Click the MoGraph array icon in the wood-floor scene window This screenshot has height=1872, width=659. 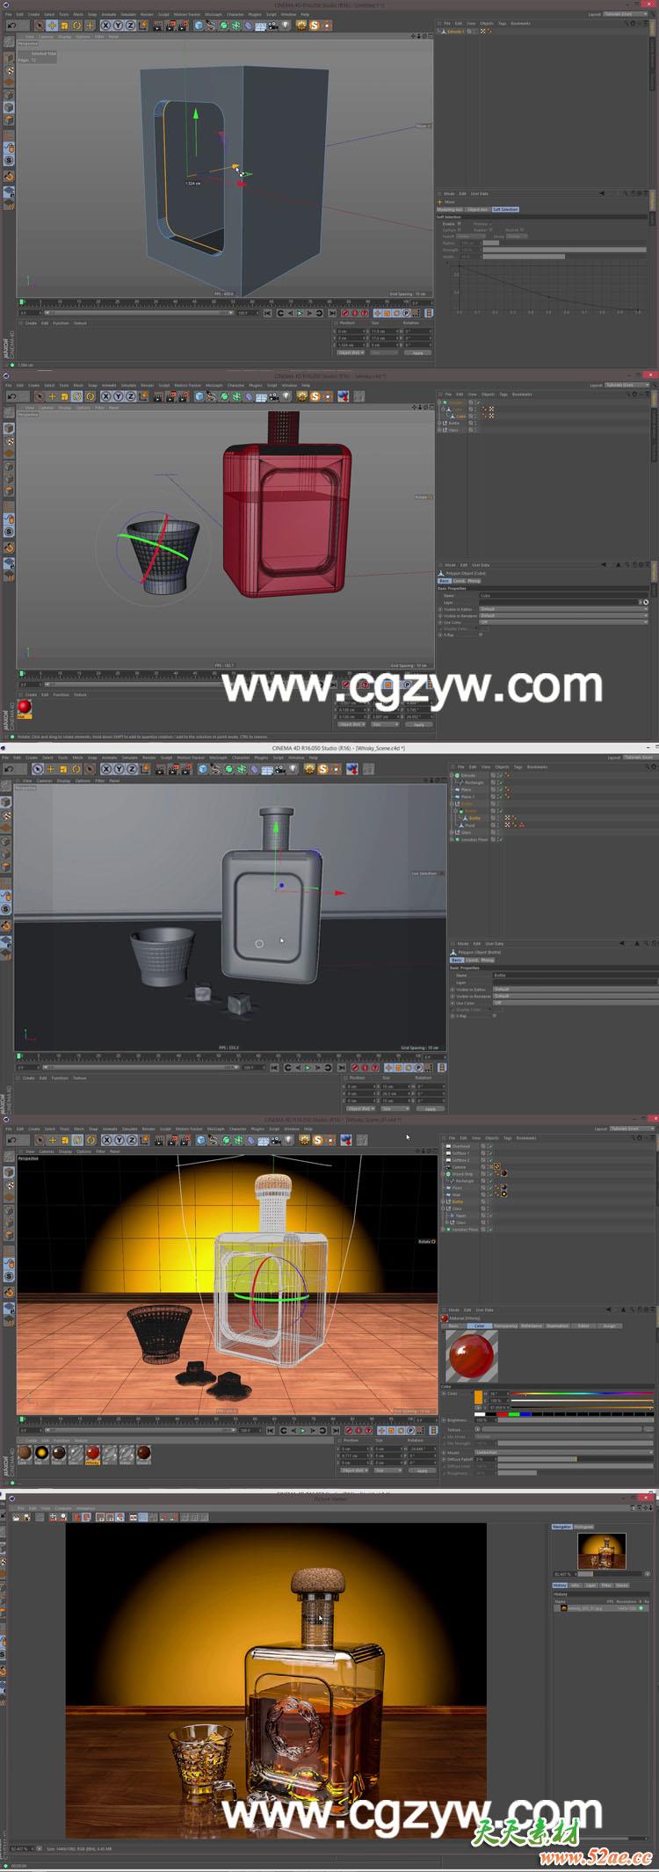[x=238, y=1140]
